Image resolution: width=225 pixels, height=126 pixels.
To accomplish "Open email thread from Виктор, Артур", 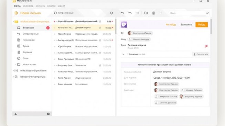I will coord(84,40).
